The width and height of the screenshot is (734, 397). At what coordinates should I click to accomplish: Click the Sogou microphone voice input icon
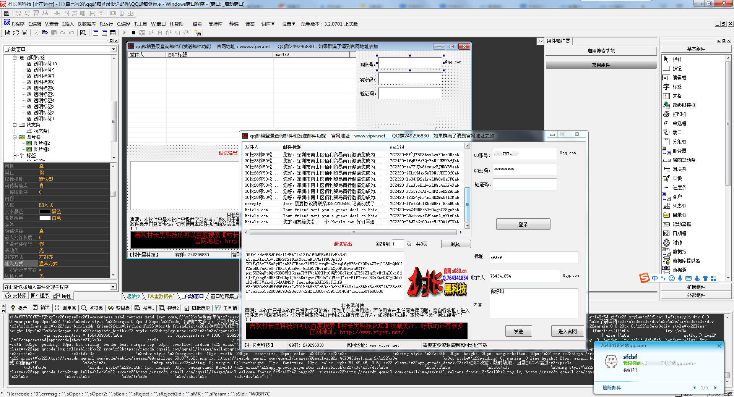(680, 278)
